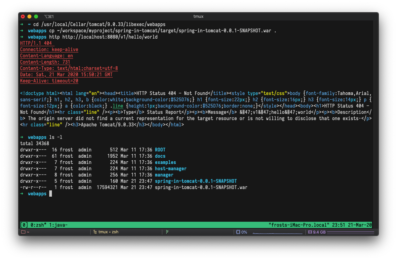Maximize the tmux terminal window
This screenshot has width=397, height=260.
36,16
